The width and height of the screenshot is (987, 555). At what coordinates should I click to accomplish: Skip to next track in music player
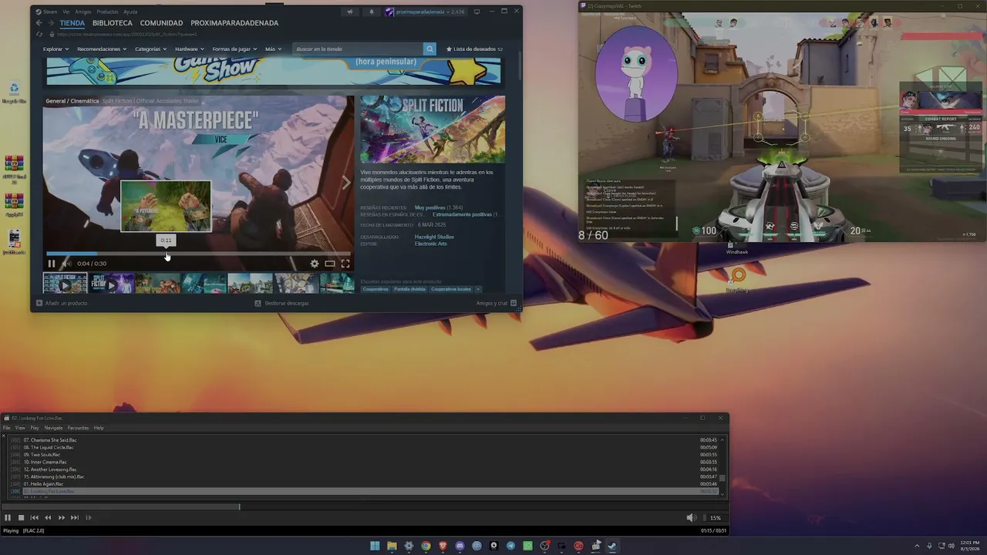pos(75,518)
